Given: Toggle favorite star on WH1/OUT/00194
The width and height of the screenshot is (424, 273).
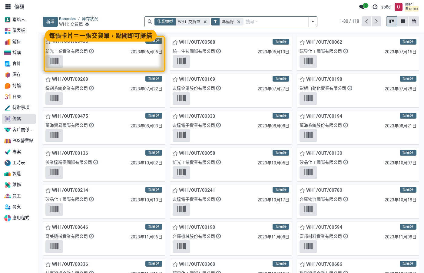Looking at the screenshot, I should point(302,116).
